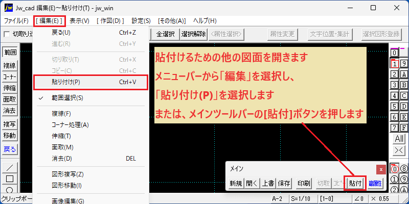409x204 pixels.
Task: Select the line drawing tool (／) in left toolbar
Action: click(10, 167)
